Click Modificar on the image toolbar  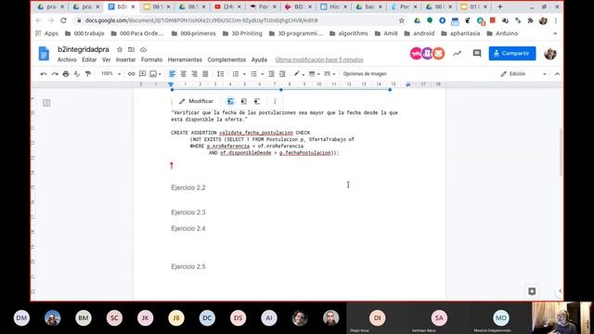[x=197, y=101]
